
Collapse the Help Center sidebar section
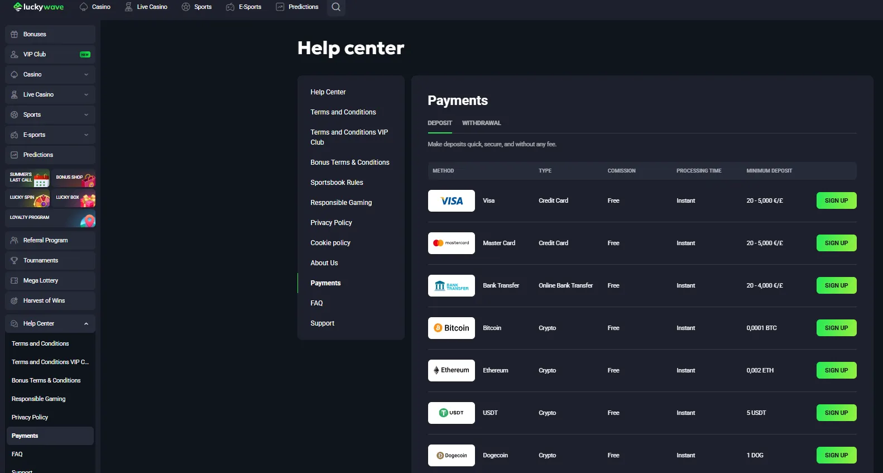point(86,323)
